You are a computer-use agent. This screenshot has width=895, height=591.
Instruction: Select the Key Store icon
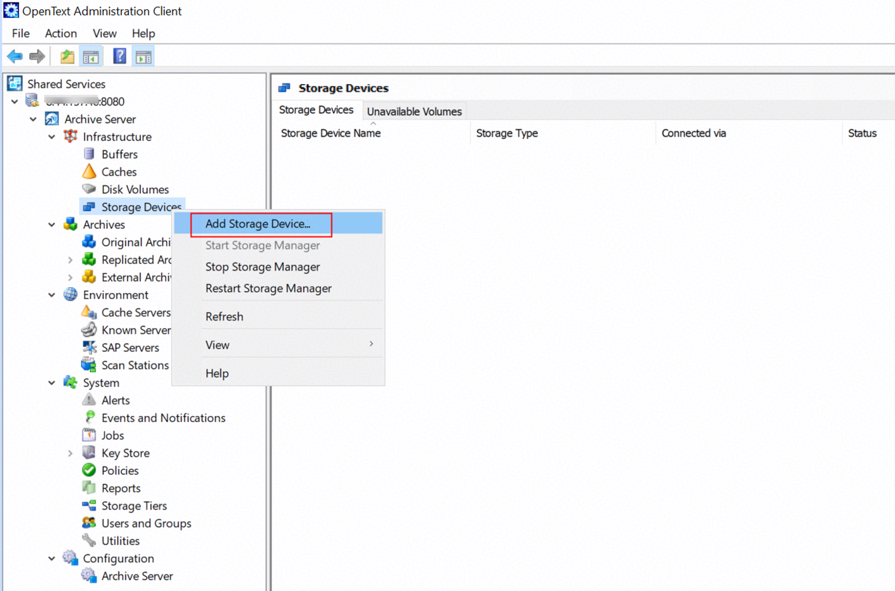pos(89,453)
